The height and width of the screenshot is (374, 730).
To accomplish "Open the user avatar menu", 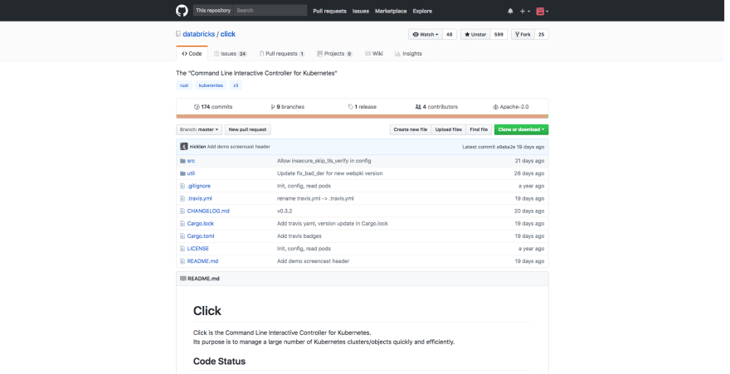I will 543,11.
